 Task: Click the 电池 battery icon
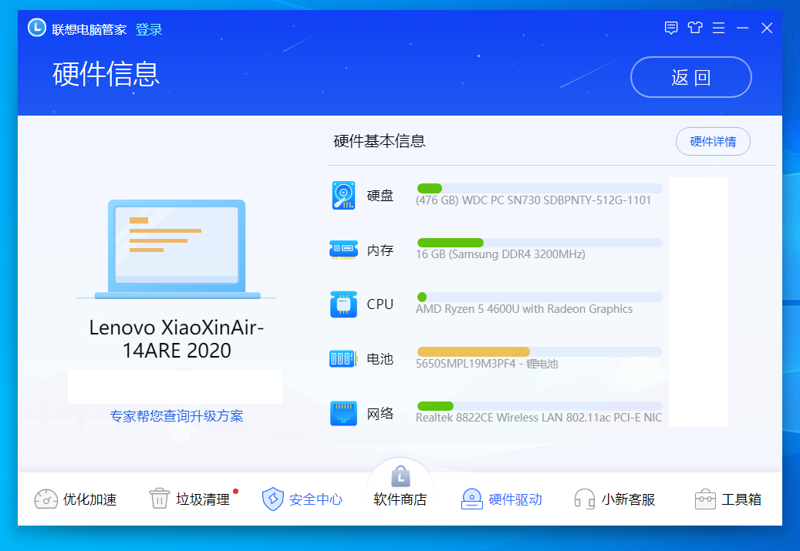[x=343, y=359]
